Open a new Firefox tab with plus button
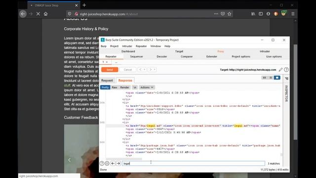The height and width of the screenshot is (178, 316). point(84,5)
